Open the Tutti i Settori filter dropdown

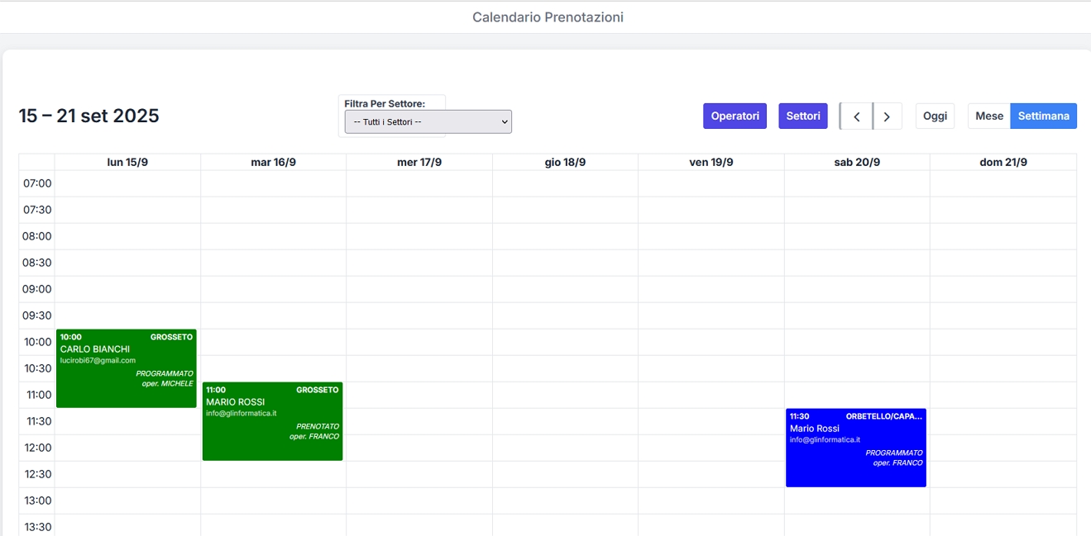428,121
